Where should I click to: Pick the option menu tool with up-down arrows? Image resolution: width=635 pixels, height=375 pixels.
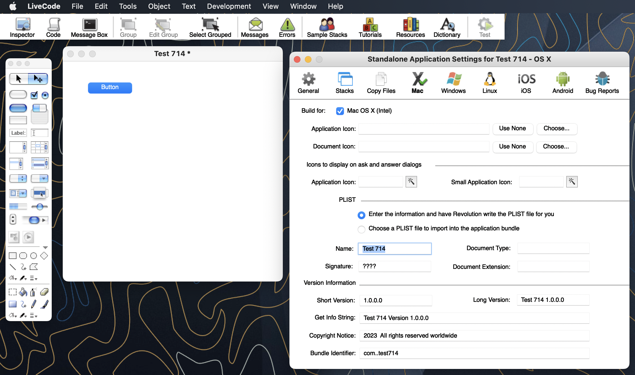point(18,178)
